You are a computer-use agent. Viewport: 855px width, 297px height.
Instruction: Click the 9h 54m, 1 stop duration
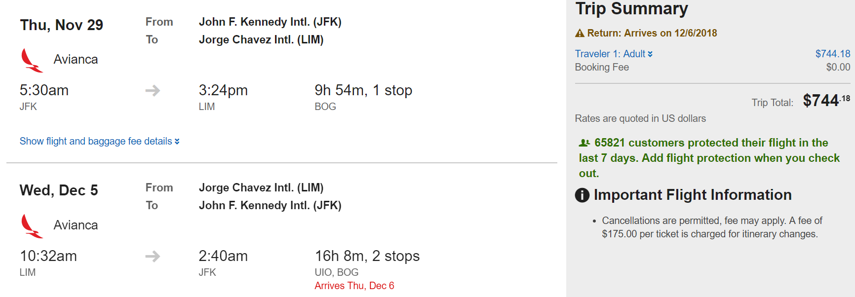tap(363, 90)
